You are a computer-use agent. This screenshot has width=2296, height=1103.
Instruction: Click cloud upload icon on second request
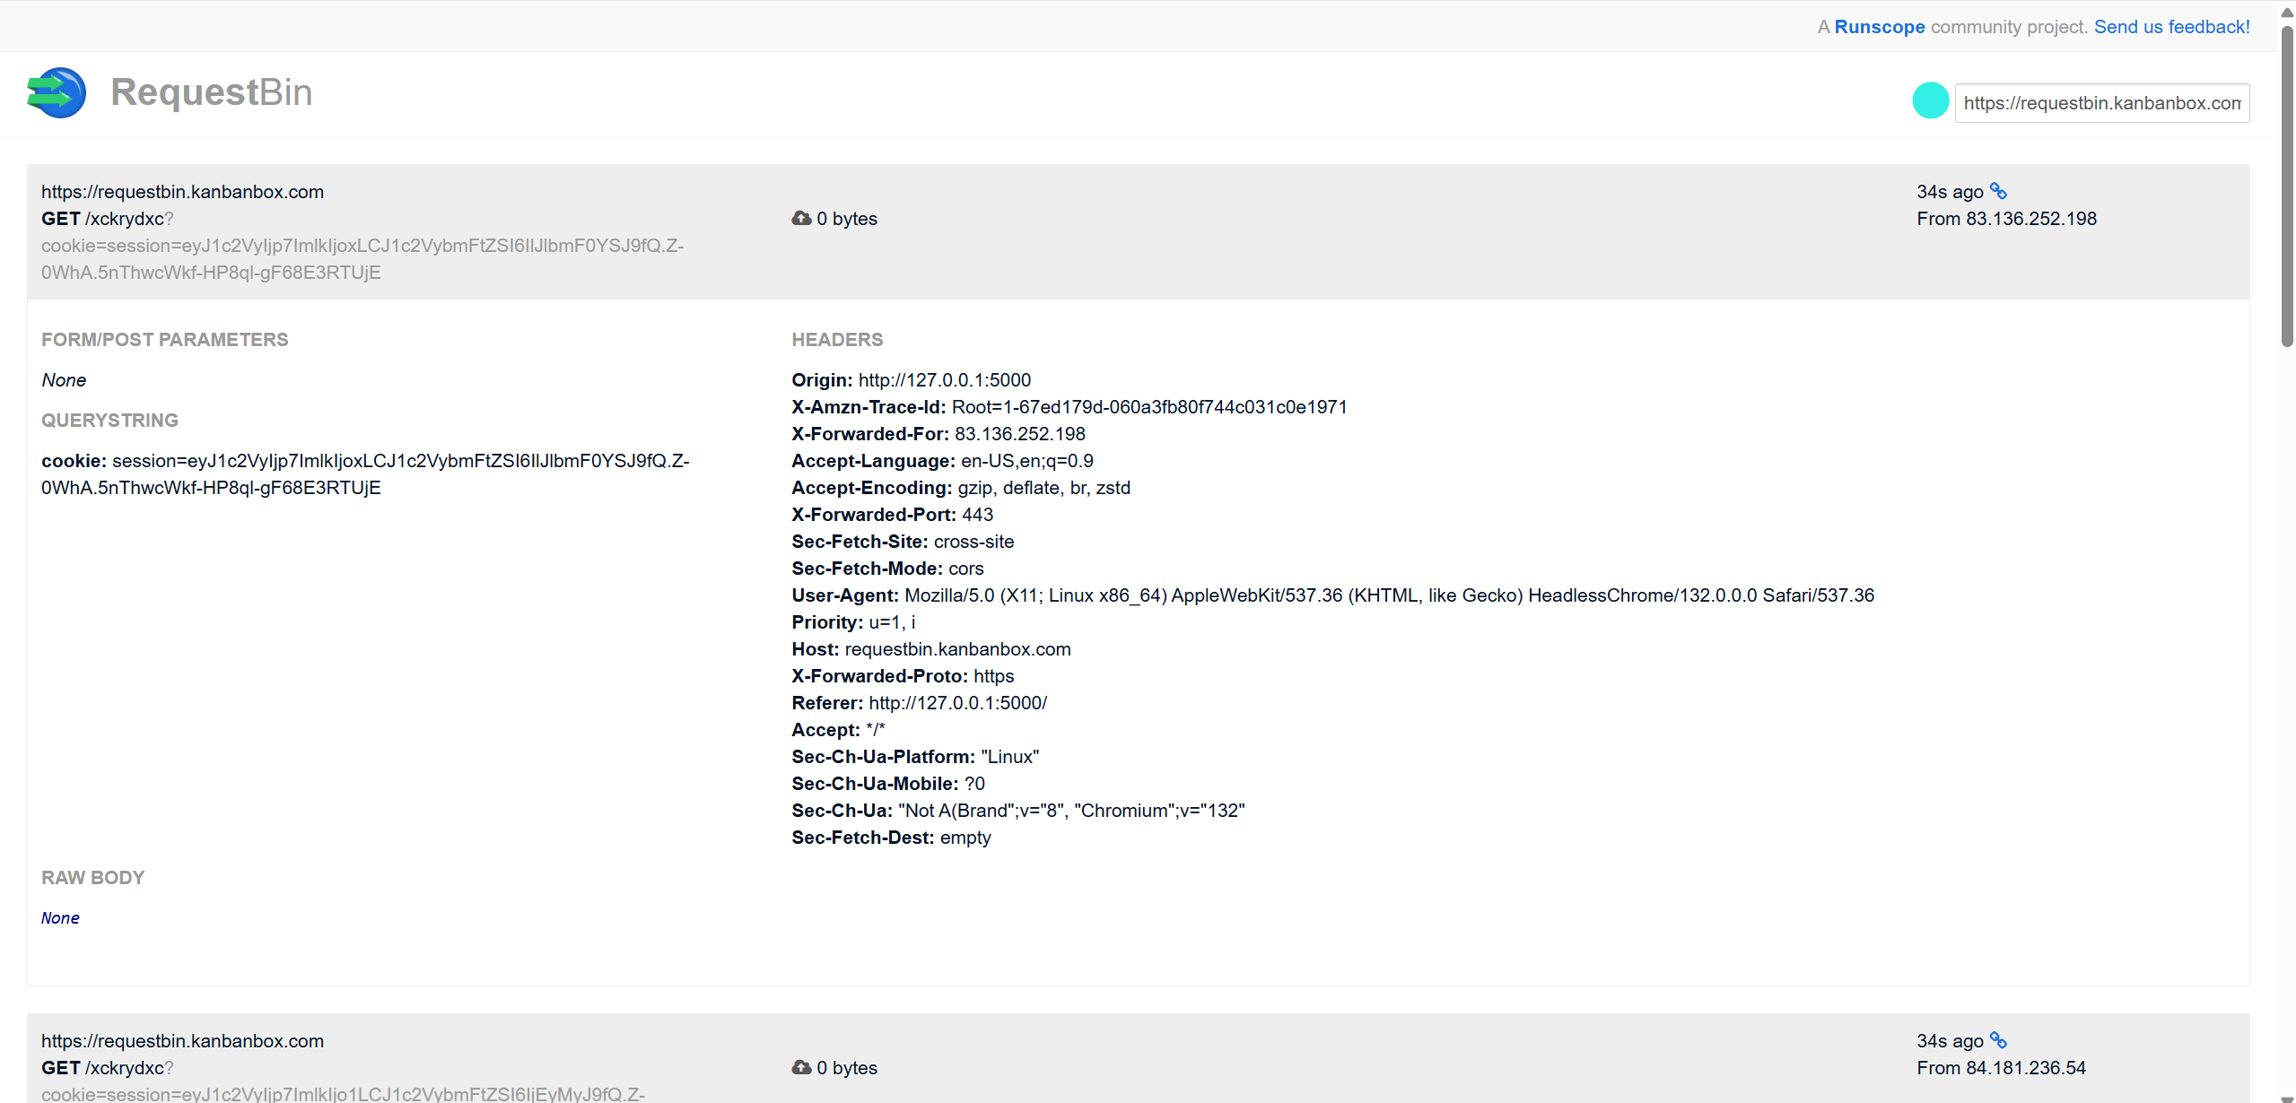pyautogui.click(x=801, y=1067)
